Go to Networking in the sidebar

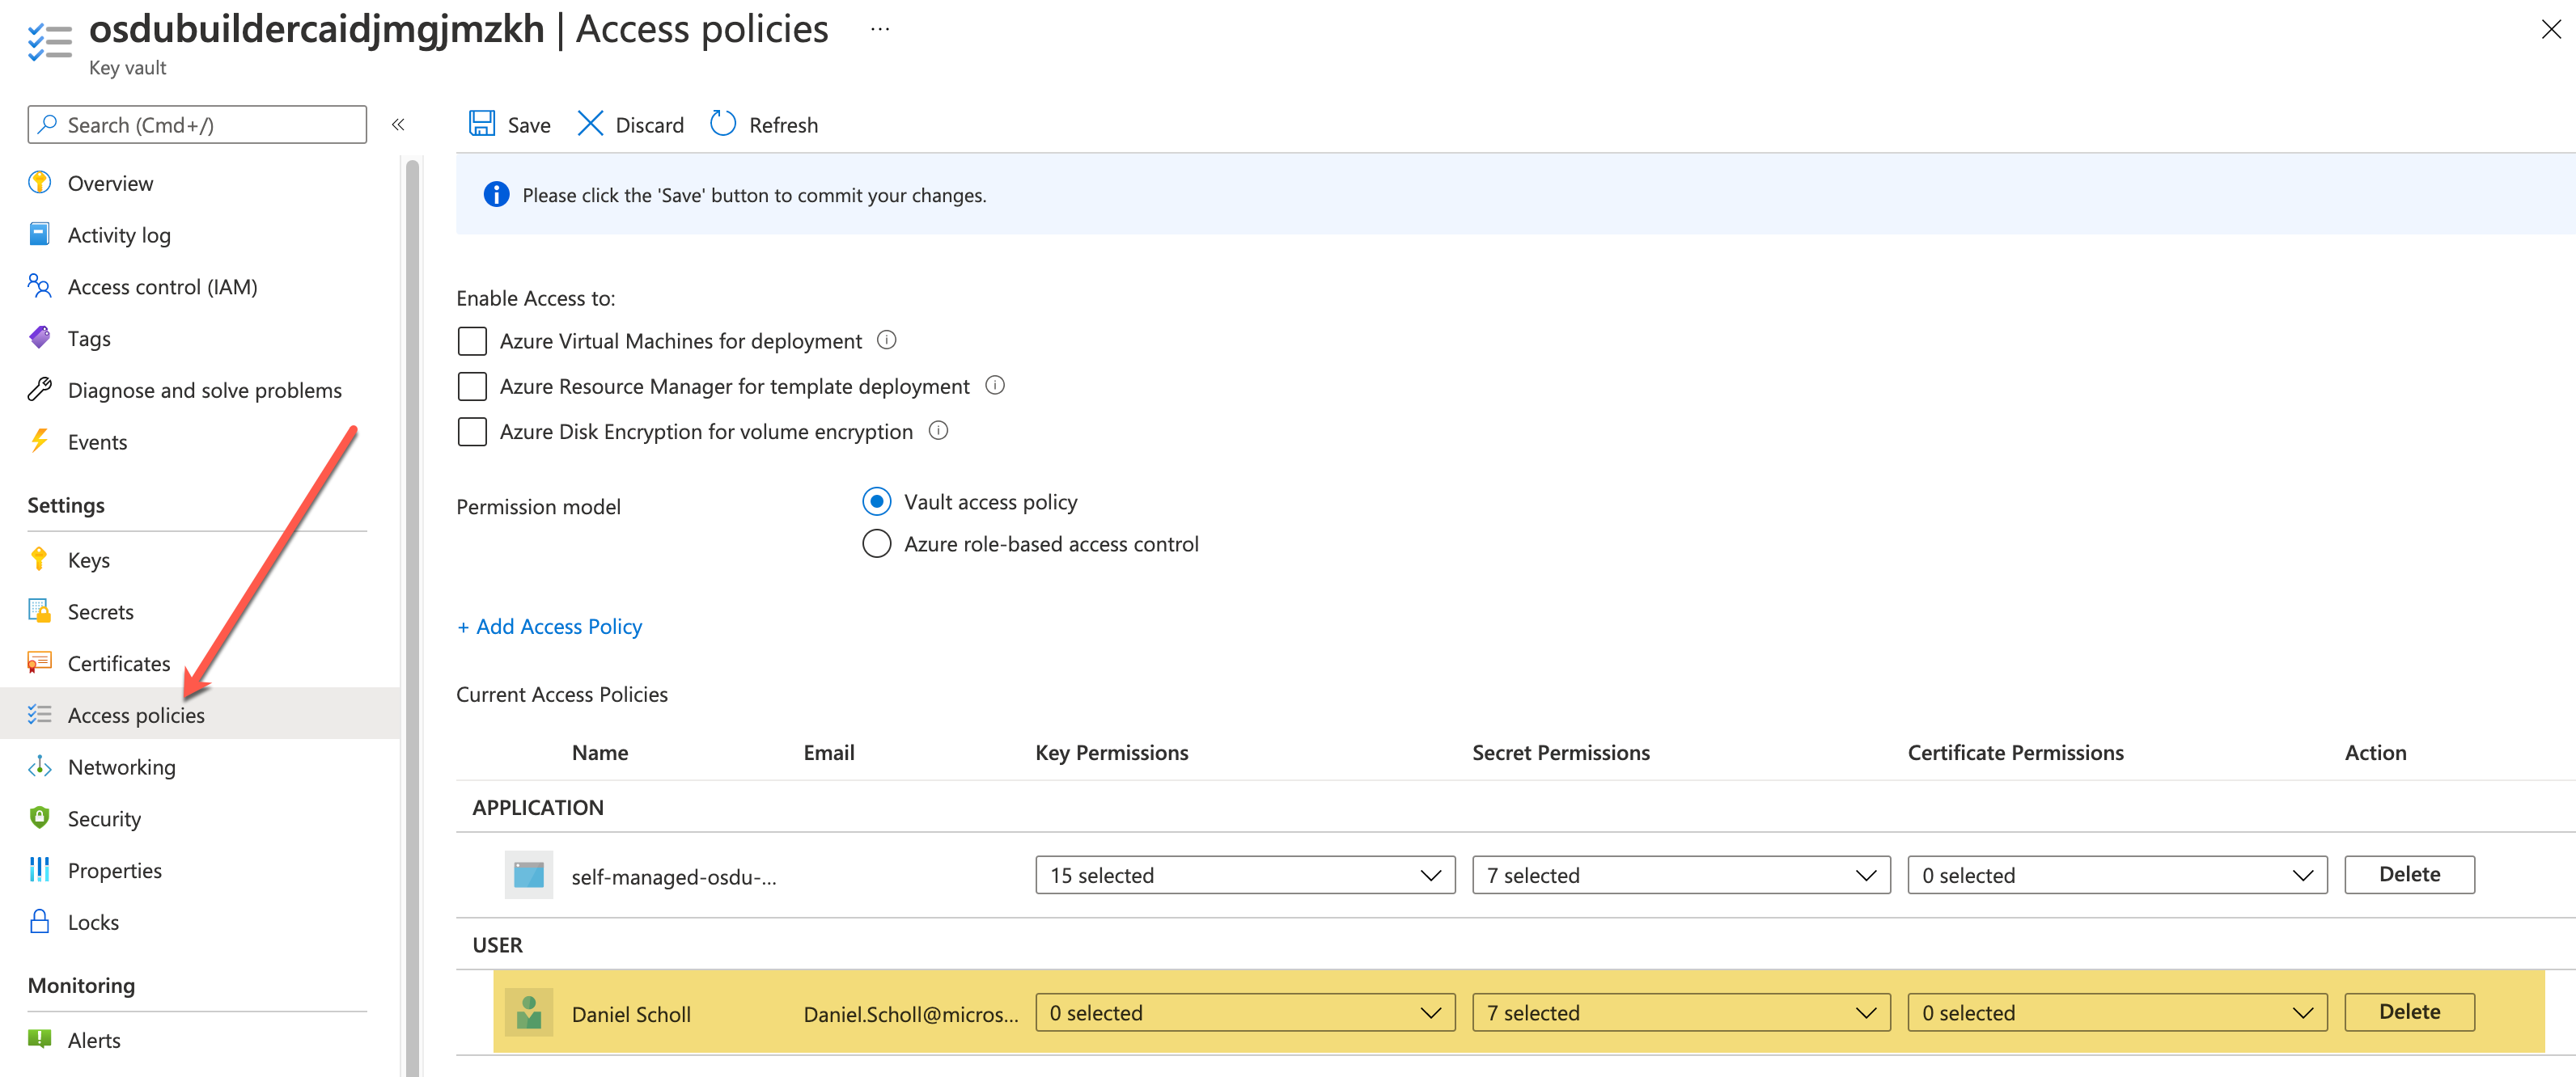point(121,767)
